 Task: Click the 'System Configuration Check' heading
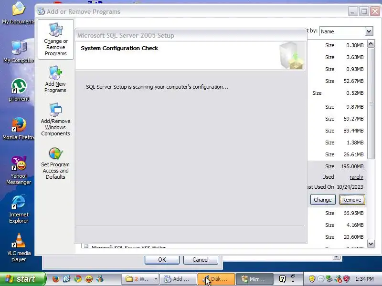pyautogui.click(x=119, y=48)
